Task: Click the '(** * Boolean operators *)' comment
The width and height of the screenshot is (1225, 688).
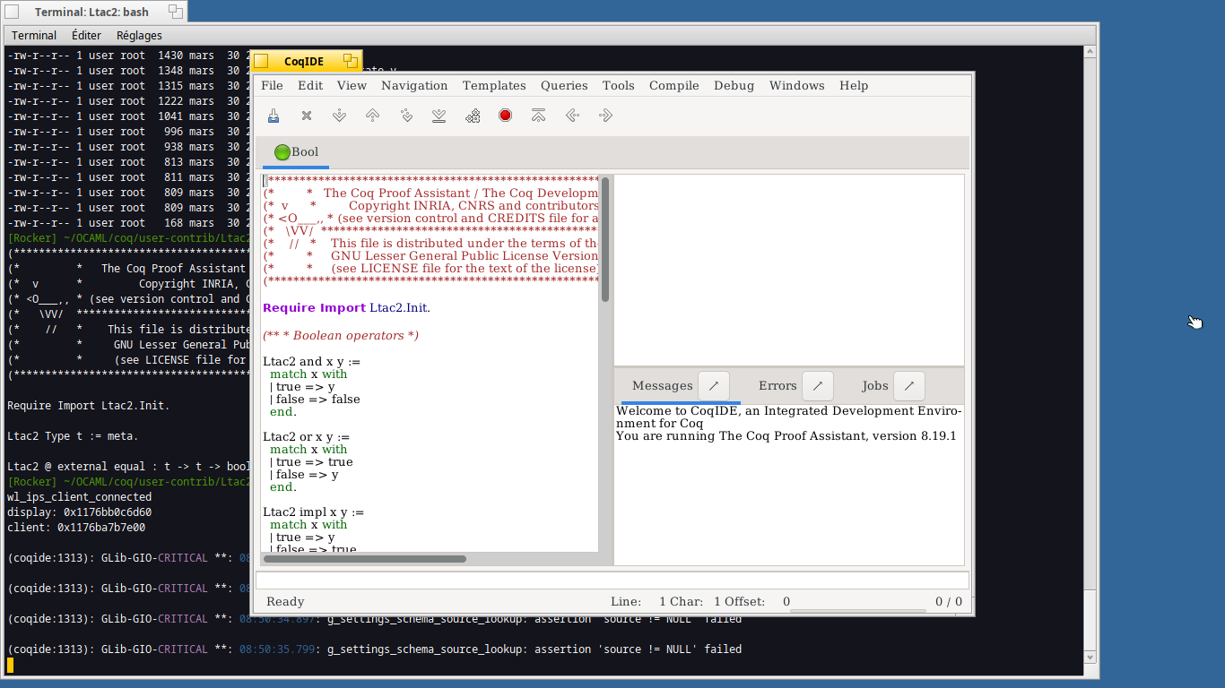Action: coord(341,336)
